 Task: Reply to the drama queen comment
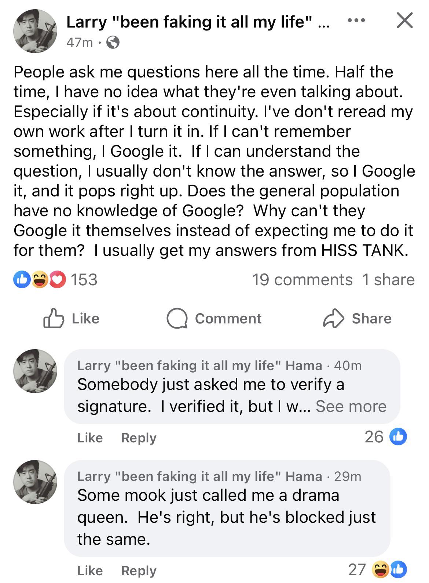point(139,571)
